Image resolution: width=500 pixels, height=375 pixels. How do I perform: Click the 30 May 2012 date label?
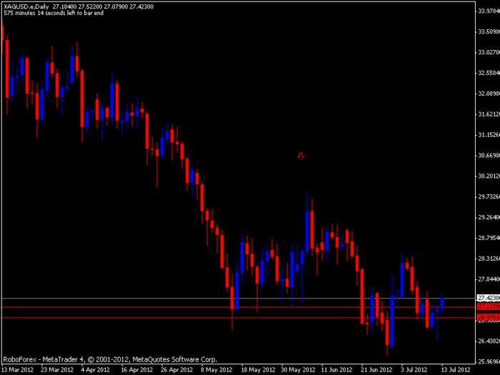[x=298, y=370]
